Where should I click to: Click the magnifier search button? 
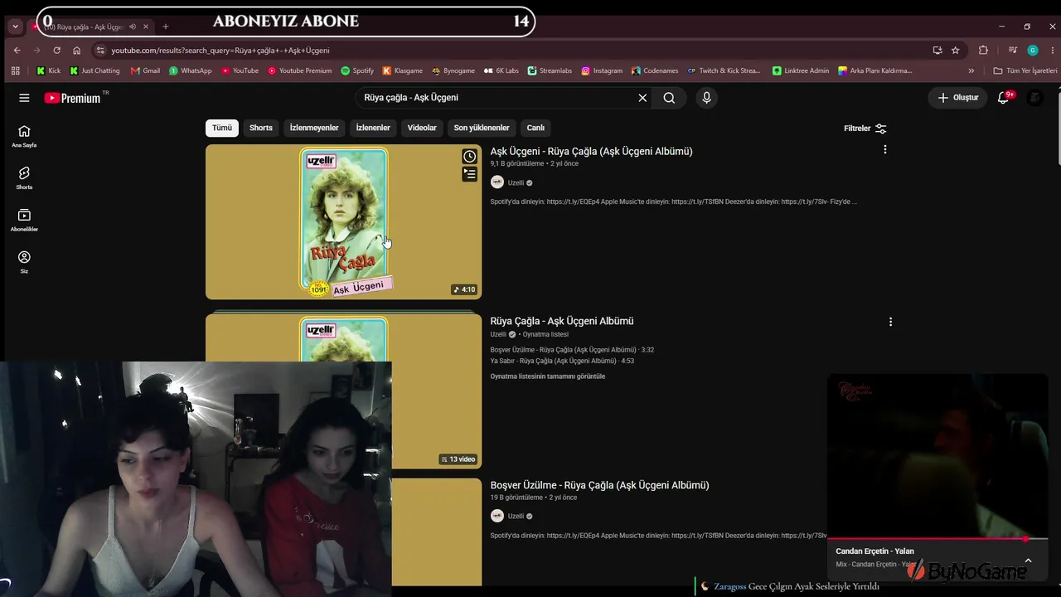pos(669,98)
